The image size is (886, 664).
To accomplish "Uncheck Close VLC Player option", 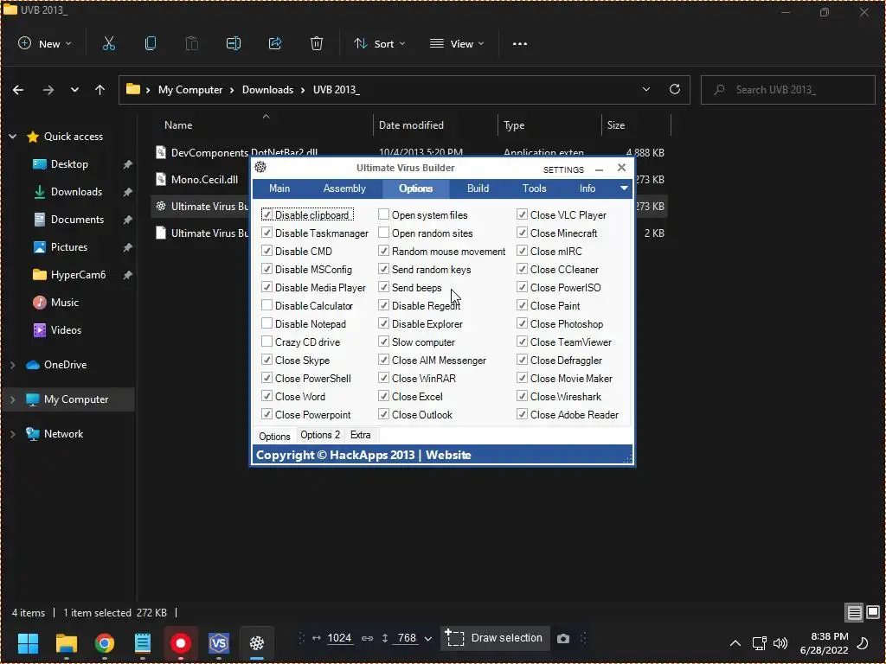I will [x=522, y=214].
